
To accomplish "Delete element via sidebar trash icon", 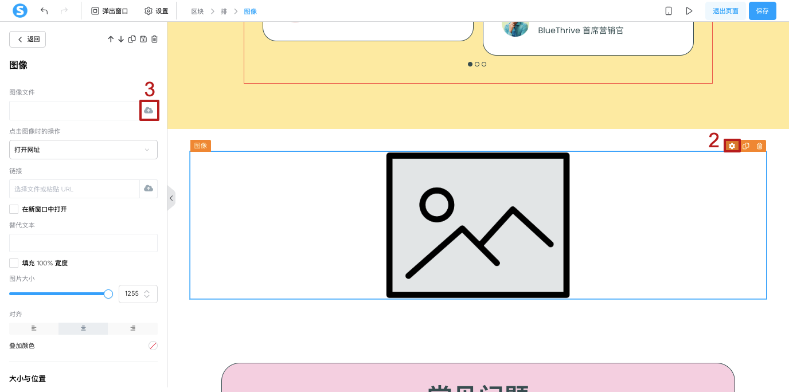I will (154, 39).
